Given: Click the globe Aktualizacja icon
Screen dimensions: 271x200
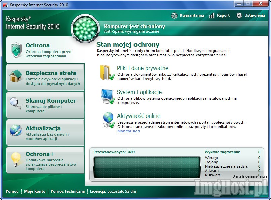Looking at the screenshot, I should tap(16, 130).
